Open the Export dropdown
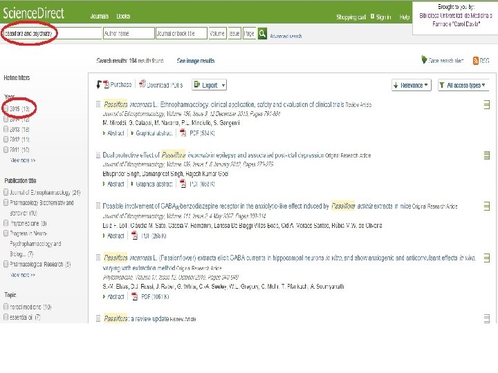The image size is (498, 373). (209, 85)
